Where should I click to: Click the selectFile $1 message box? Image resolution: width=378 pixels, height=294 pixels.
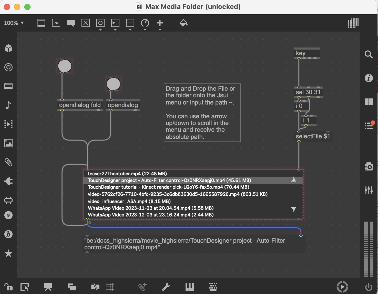point(313,136)
